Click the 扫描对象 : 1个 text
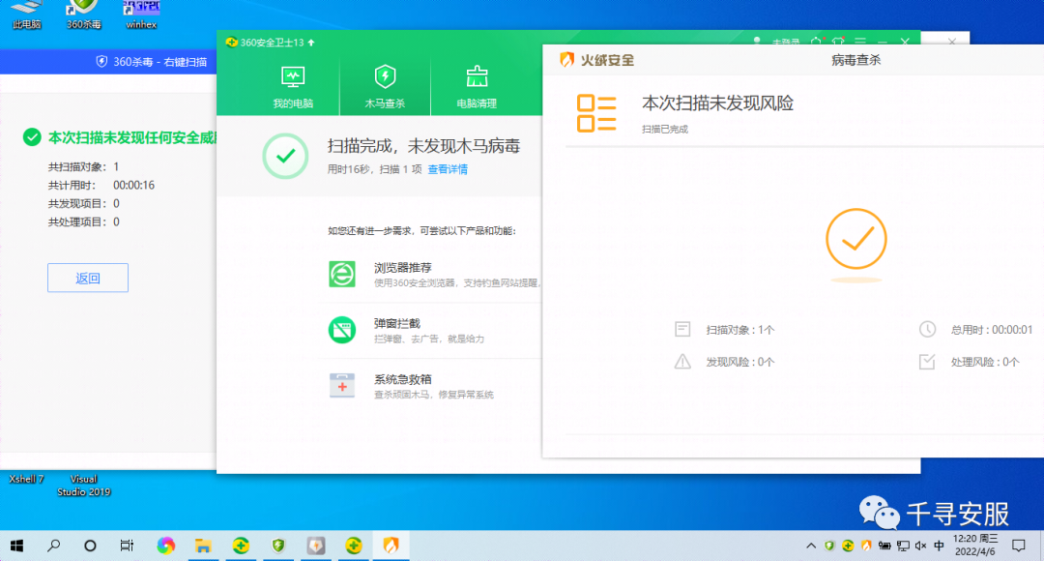The width and height of the screenshot is (1044, 561). click(740, 330)
